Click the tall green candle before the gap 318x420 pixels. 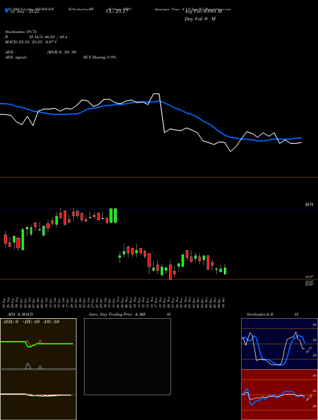click(x=116, y=216)
